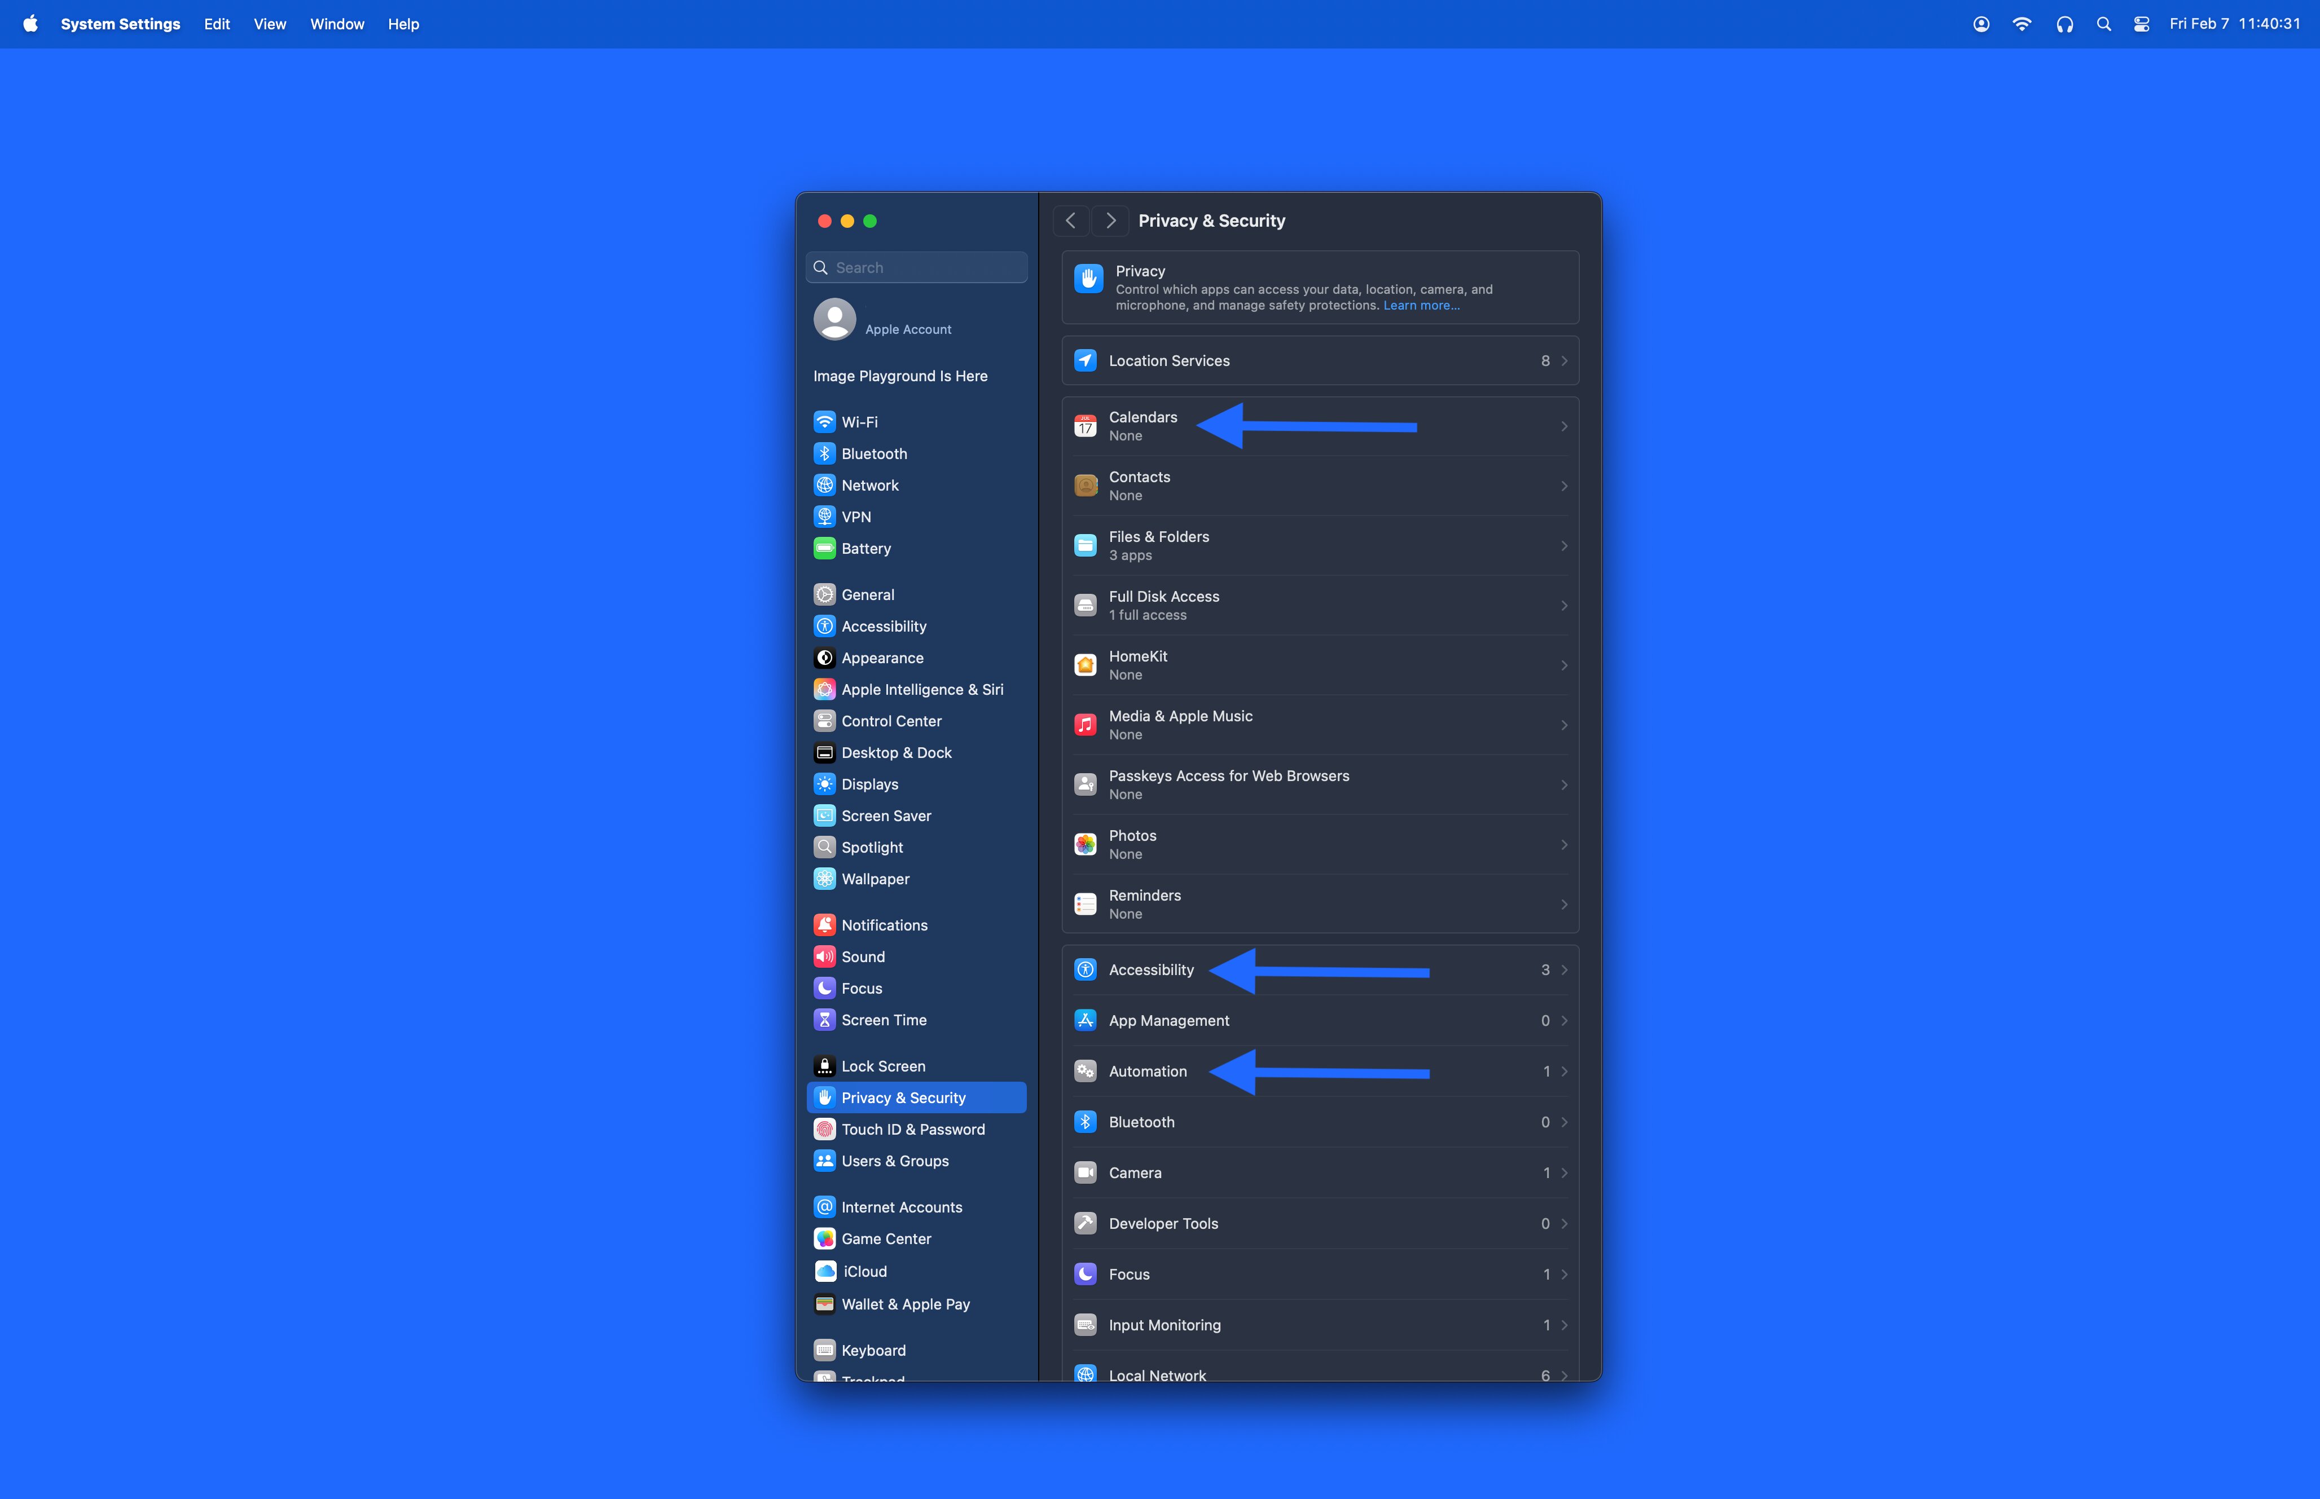2320x1499 pixels.
Task: Open Spotlight search in menu bar
Action: click(x=2104, y=23)
